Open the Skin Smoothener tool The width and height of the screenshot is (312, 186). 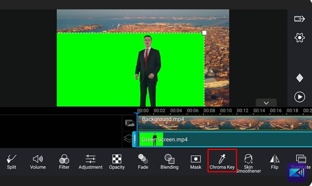pos(248,163)
